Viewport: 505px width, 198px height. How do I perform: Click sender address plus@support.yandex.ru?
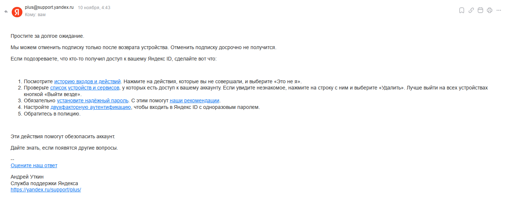pyautogui.click(x=49, y=7)
